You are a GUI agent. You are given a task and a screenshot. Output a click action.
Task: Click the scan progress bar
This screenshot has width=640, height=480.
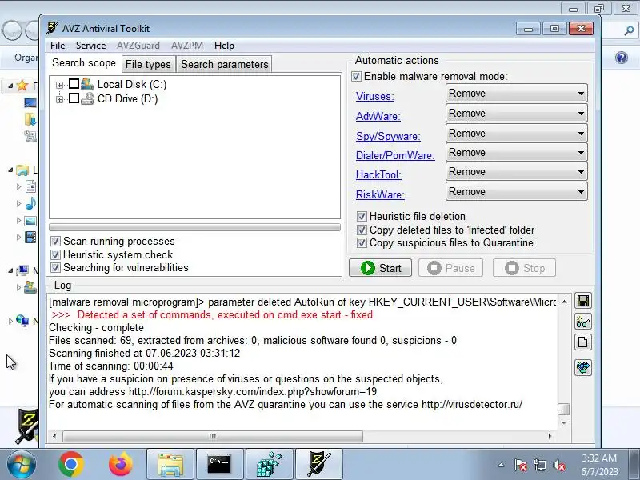[x=194, y=227]
